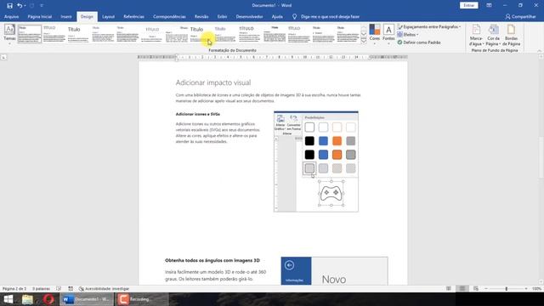Click the blue swatch in the picture's second row

point(323,141)
